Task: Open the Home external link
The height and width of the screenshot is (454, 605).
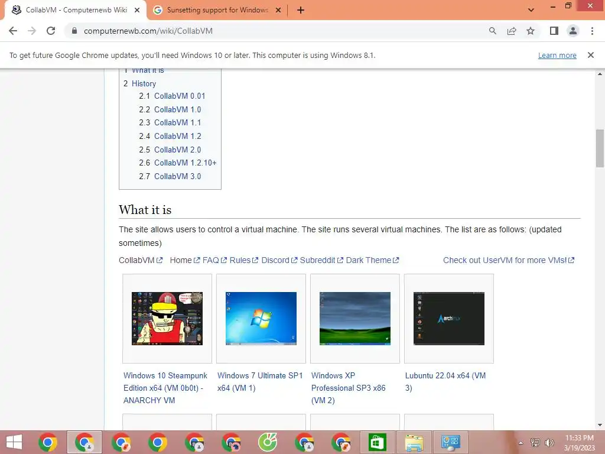Action: pos(185,260)
